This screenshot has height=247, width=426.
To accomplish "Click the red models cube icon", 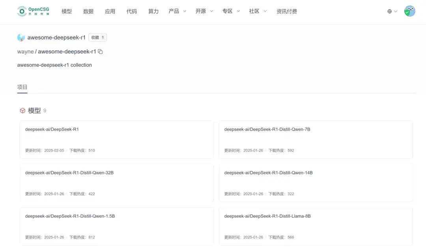I will pyautogui.click(x=22, y=110).
